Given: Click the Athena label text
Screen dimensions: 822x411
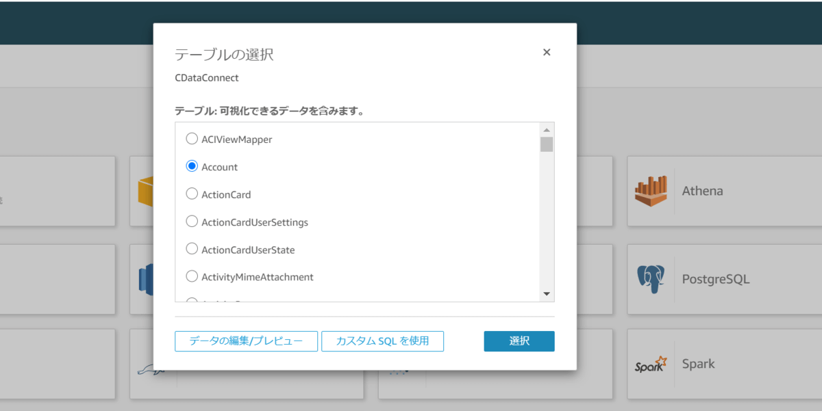Looking at the screenshot, I should tap(702, 191).
